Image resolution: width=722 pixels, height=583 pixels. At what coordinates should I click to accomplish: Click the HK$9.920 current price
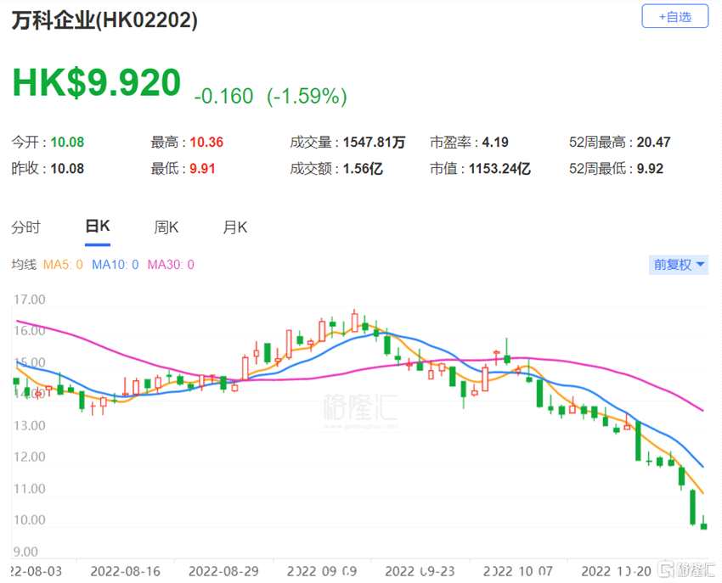96,83
